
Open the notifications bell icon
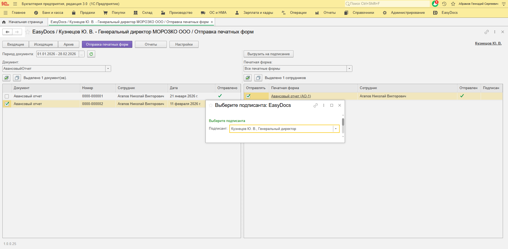pos(435,4)
